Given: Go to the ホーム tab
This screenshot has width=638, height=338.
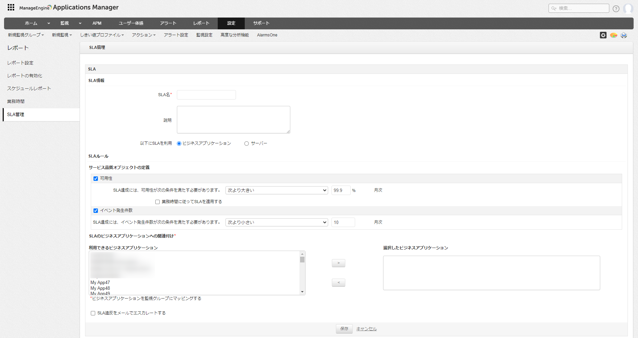Looking at the screenshot, I should point(31,23).
